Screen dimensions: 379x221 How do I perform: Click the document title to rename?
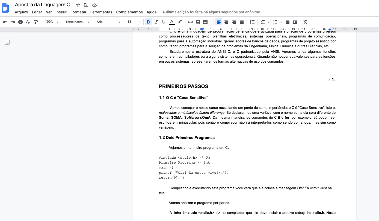pyautogui.click(x=43, y=5)
